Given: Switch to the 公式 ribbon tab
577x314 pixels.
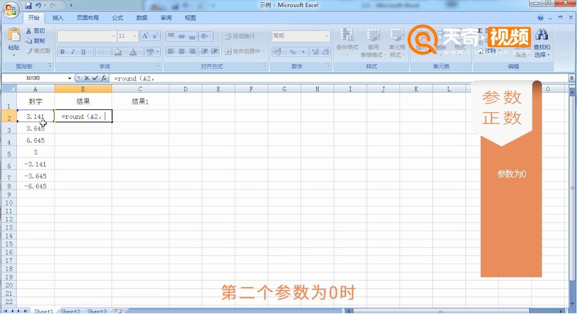Looking at the screenshot, I should pos(118,18).
